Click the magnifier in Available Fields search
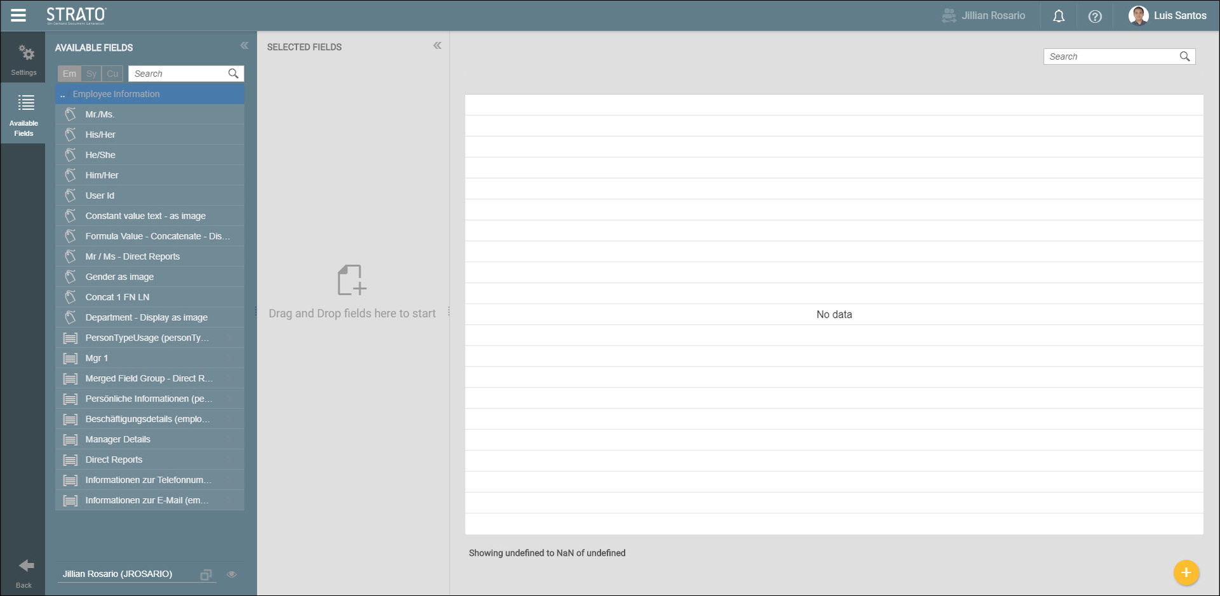The height and width of the screenshot is (596, 1220). tap(233, 74)
